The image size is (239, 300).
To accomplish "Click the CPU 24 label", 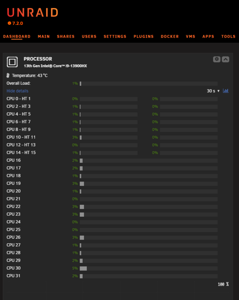I will pyautogui.click(x=13, y=222).
